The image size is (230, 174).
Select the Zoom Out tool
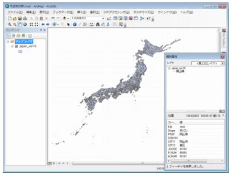pos(14,24)
